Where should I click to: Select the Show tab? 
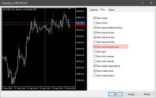[x=103, y=9]
